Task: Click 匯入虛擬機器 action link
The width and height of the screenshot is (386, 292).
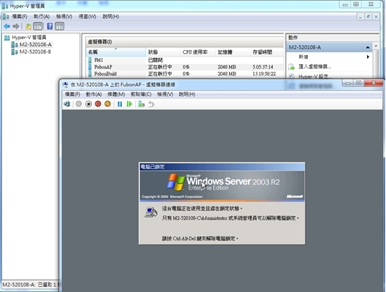Action: (x=314, y=67)
